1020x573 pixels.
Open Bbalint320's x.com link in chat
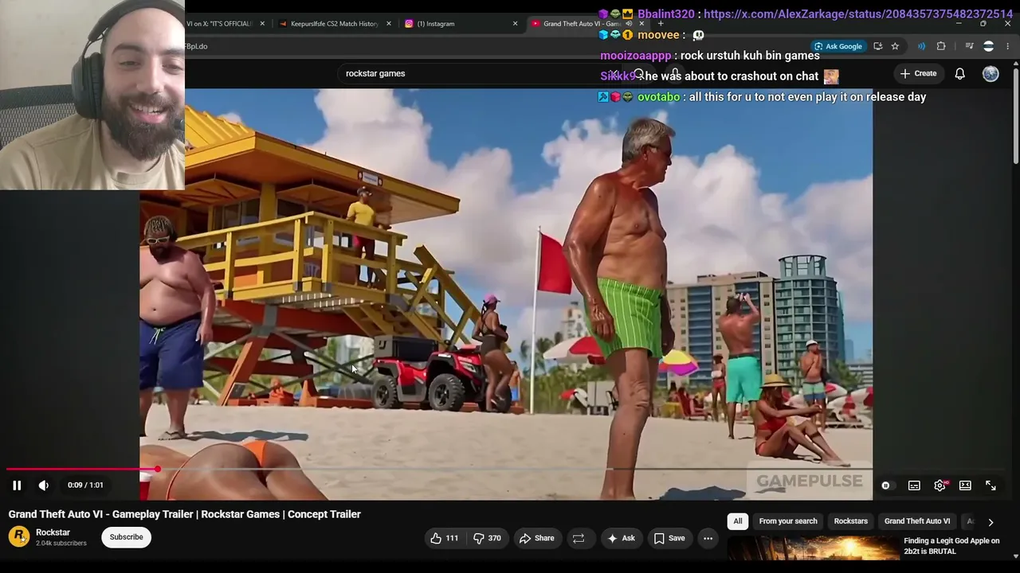coord(858,14)
